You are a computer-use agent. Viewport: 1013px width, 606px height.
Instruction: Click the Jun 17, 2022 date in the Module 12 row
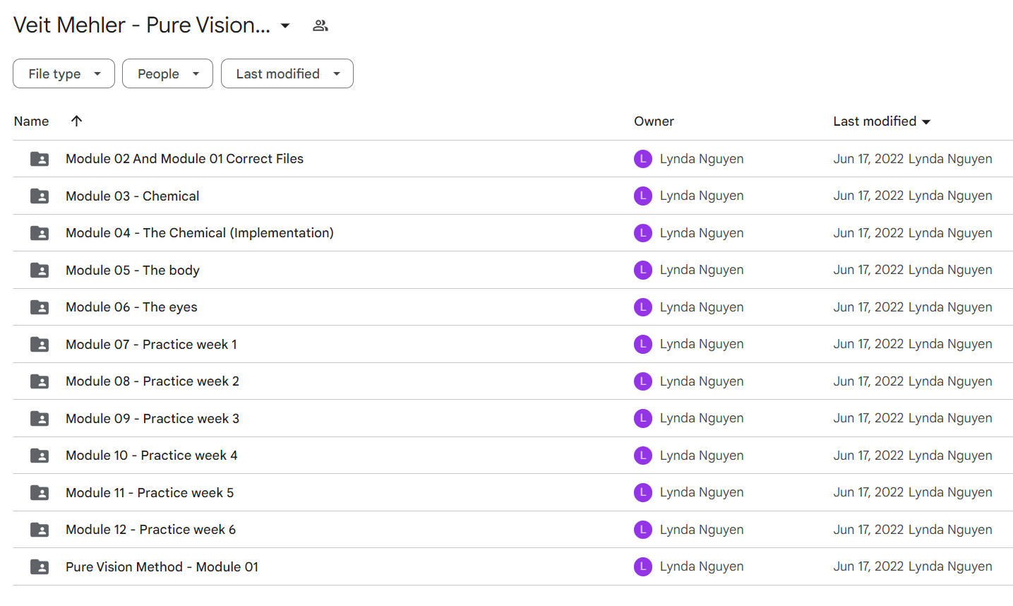click(x=868, y=530)
